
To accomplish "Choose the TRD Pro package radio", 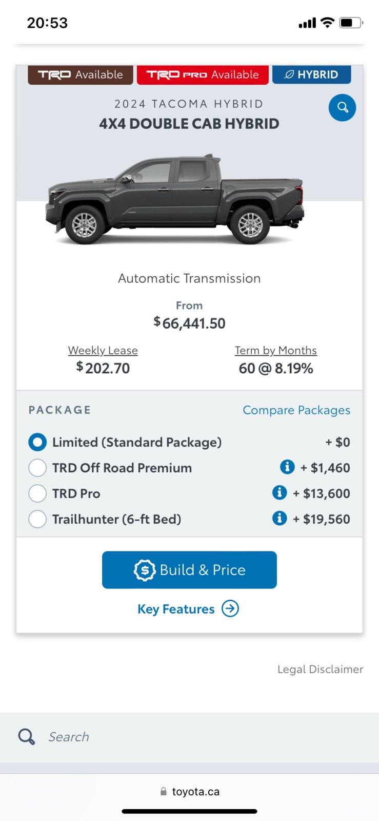I will (37, 493).
